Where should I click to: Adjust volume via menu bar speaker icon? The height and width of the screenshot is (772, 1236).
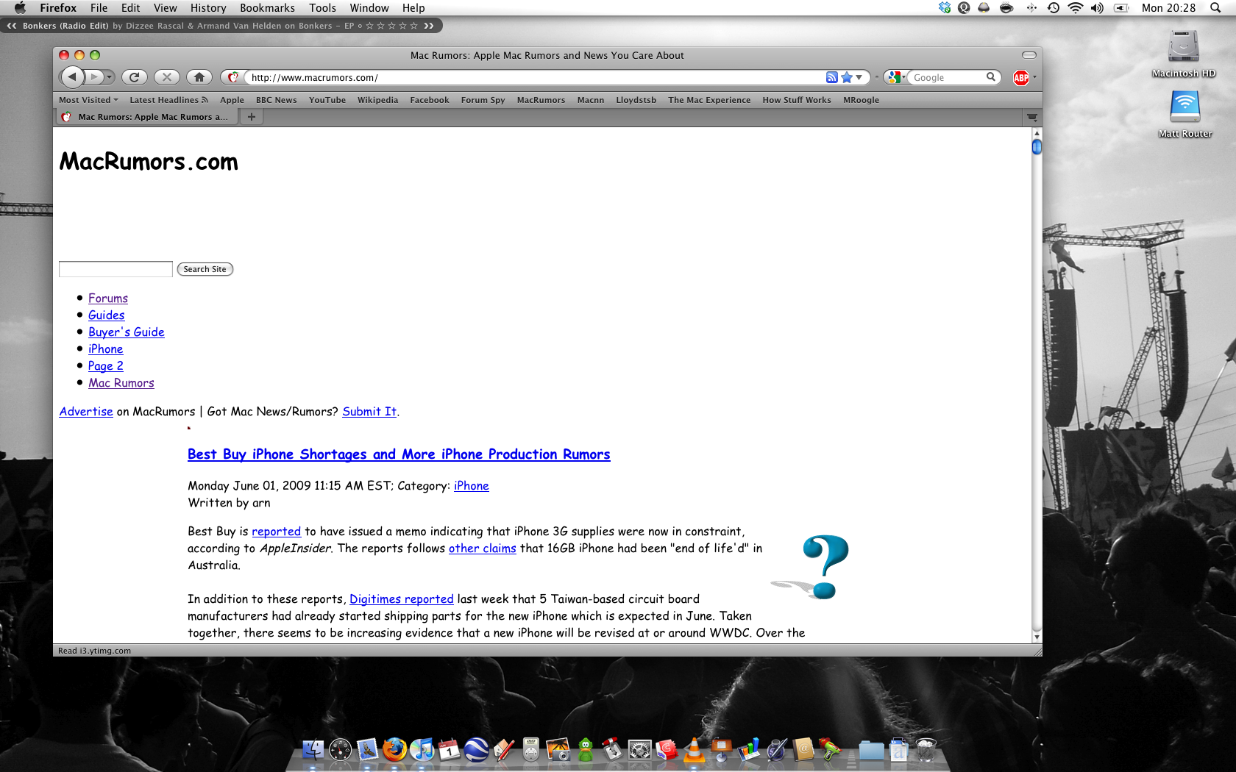1097,7
